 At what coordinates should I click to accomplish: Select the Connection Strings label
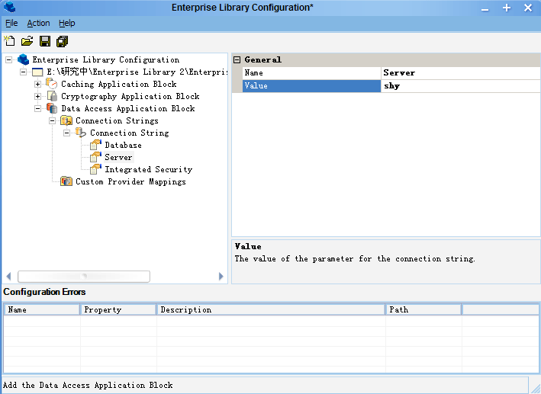(117, 120)
